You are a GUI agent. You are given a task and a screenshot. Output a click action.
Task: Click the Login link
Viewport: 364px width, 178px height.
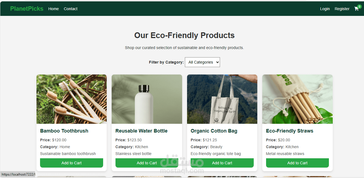coord(325,9)
